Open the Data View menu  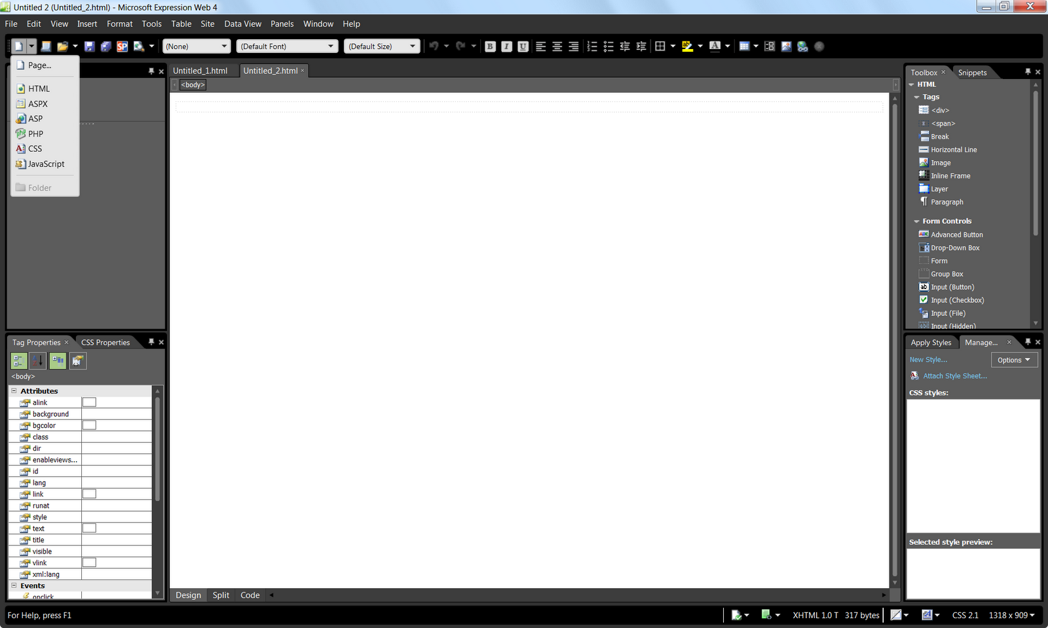tap(242, 24)
